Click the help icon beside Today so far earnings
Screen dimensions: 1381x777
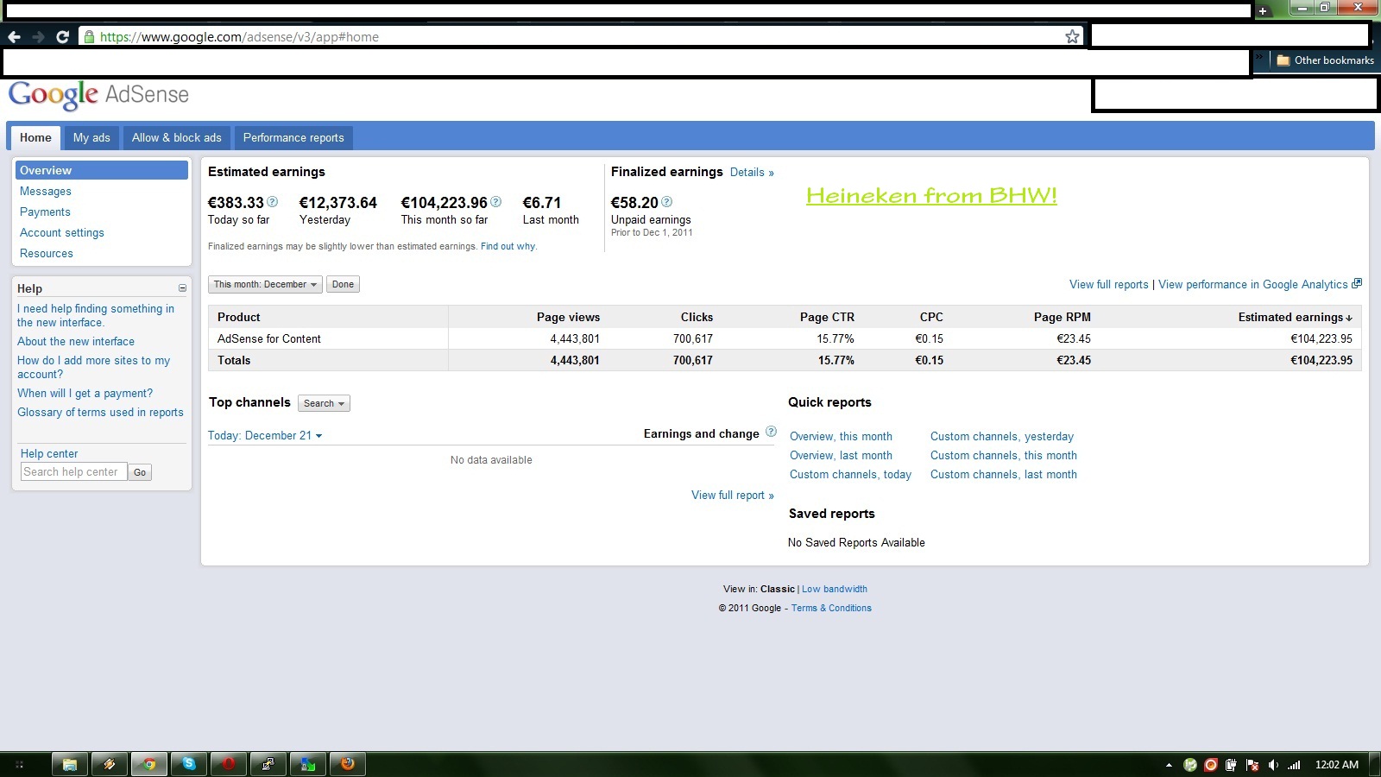tap(272, 202)
